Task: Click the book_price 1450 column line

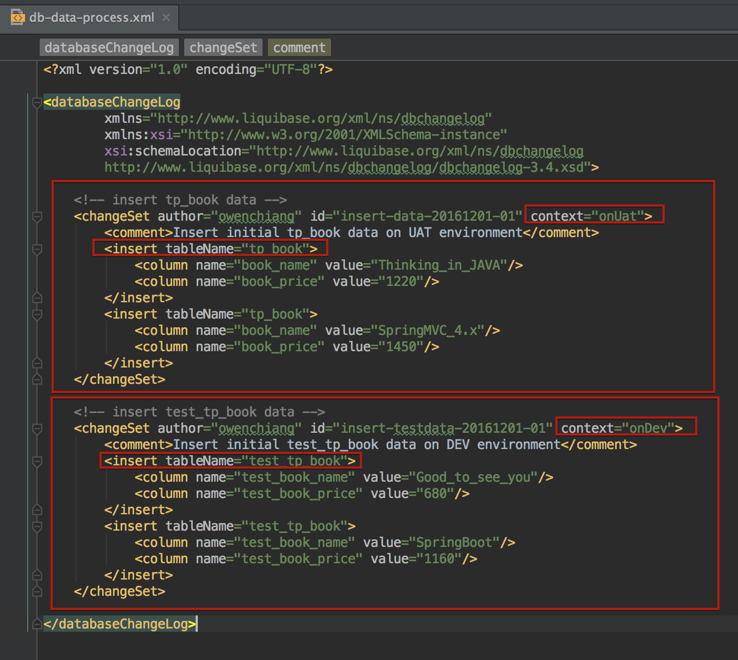Action: point(287,347)
